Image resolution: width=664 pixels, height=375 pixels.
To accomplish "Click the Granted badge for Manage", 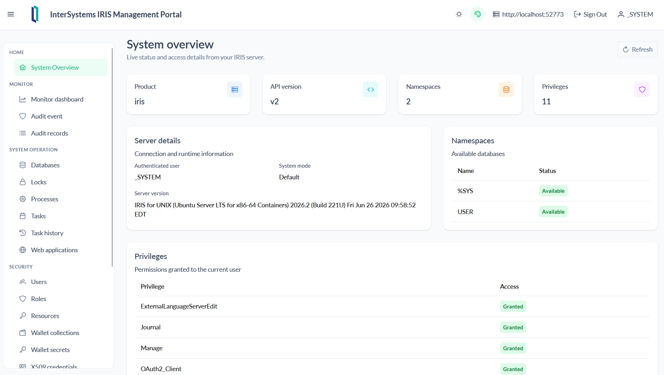I will tap(513, 348).
